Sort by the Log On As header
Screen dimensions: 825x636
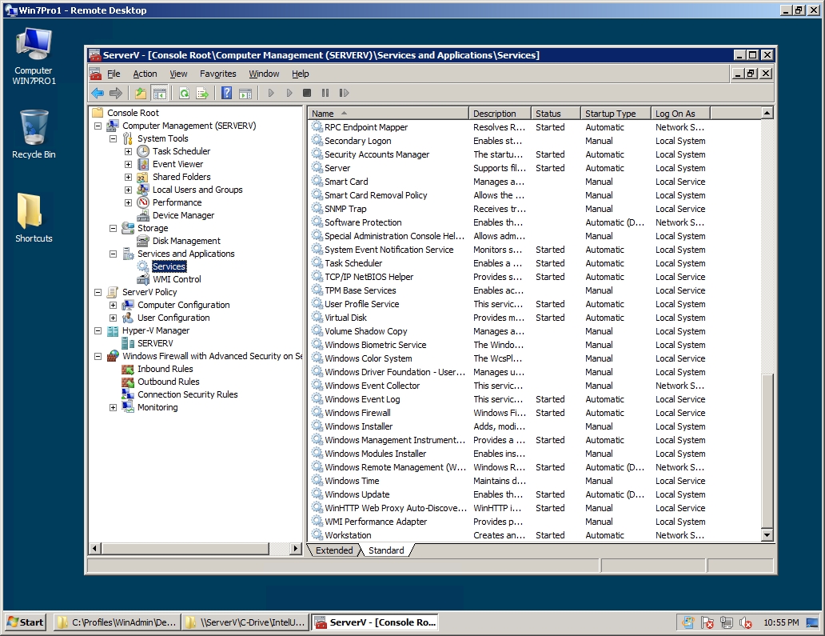[680, 113]
